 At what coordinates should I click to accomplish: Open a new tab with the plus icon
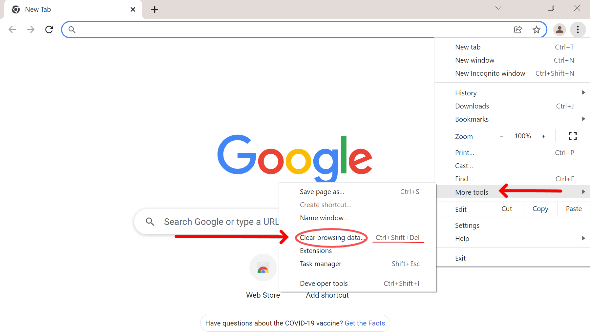tap(154, 9)
